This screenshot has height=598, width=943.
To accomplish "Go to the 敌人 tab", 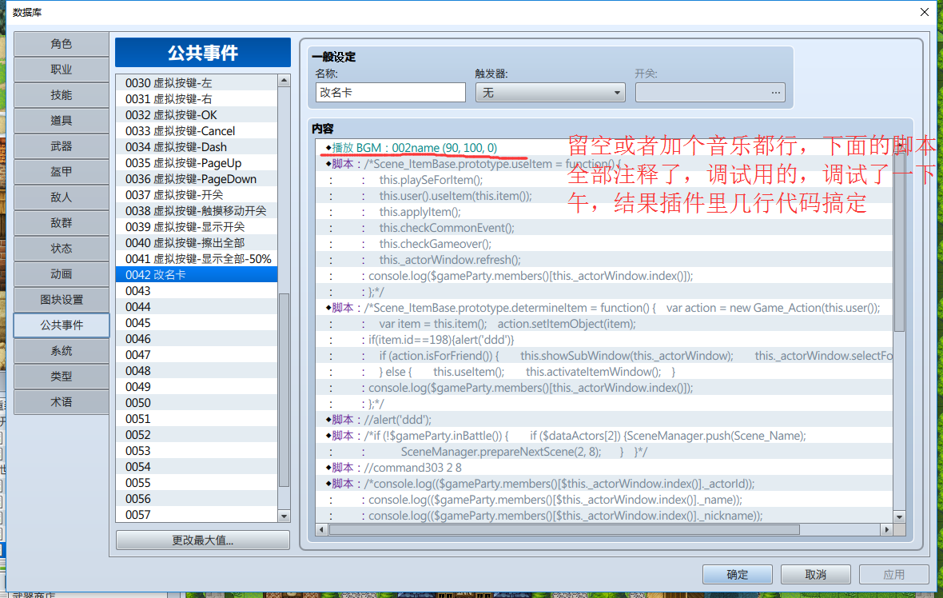I will (x=62, y=197).
